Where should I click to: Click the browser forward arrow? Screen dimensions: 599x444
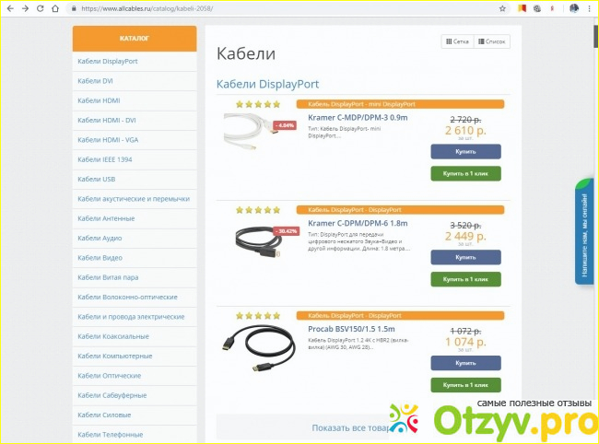point(25,8)
